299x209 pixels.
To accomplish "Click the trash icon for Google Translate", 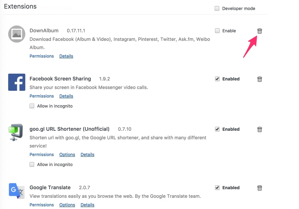I will coord(260,188).
